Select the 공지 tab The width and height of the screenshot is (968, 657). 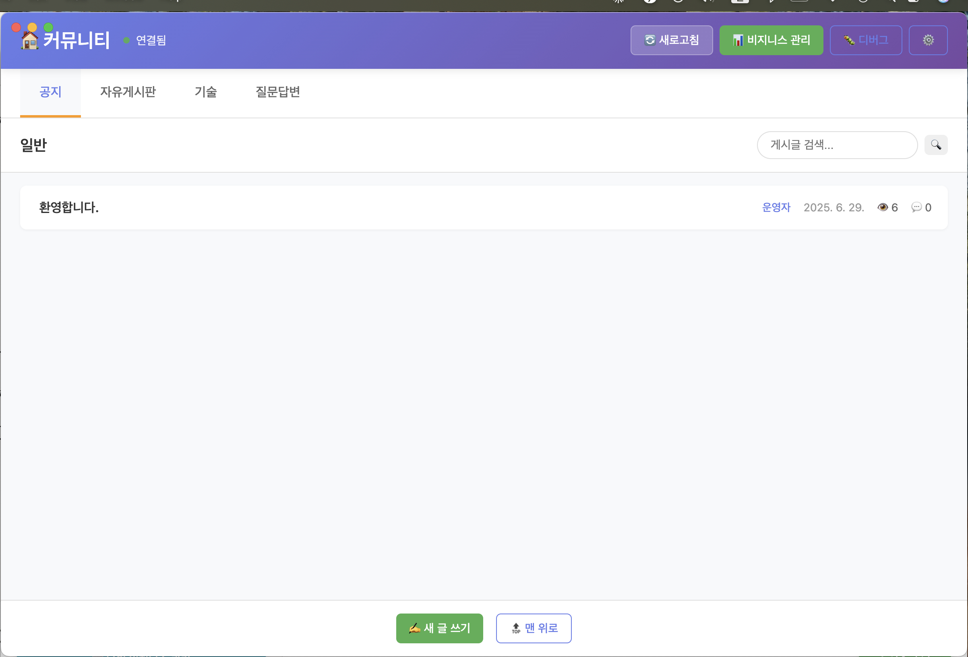coord(50,92)
